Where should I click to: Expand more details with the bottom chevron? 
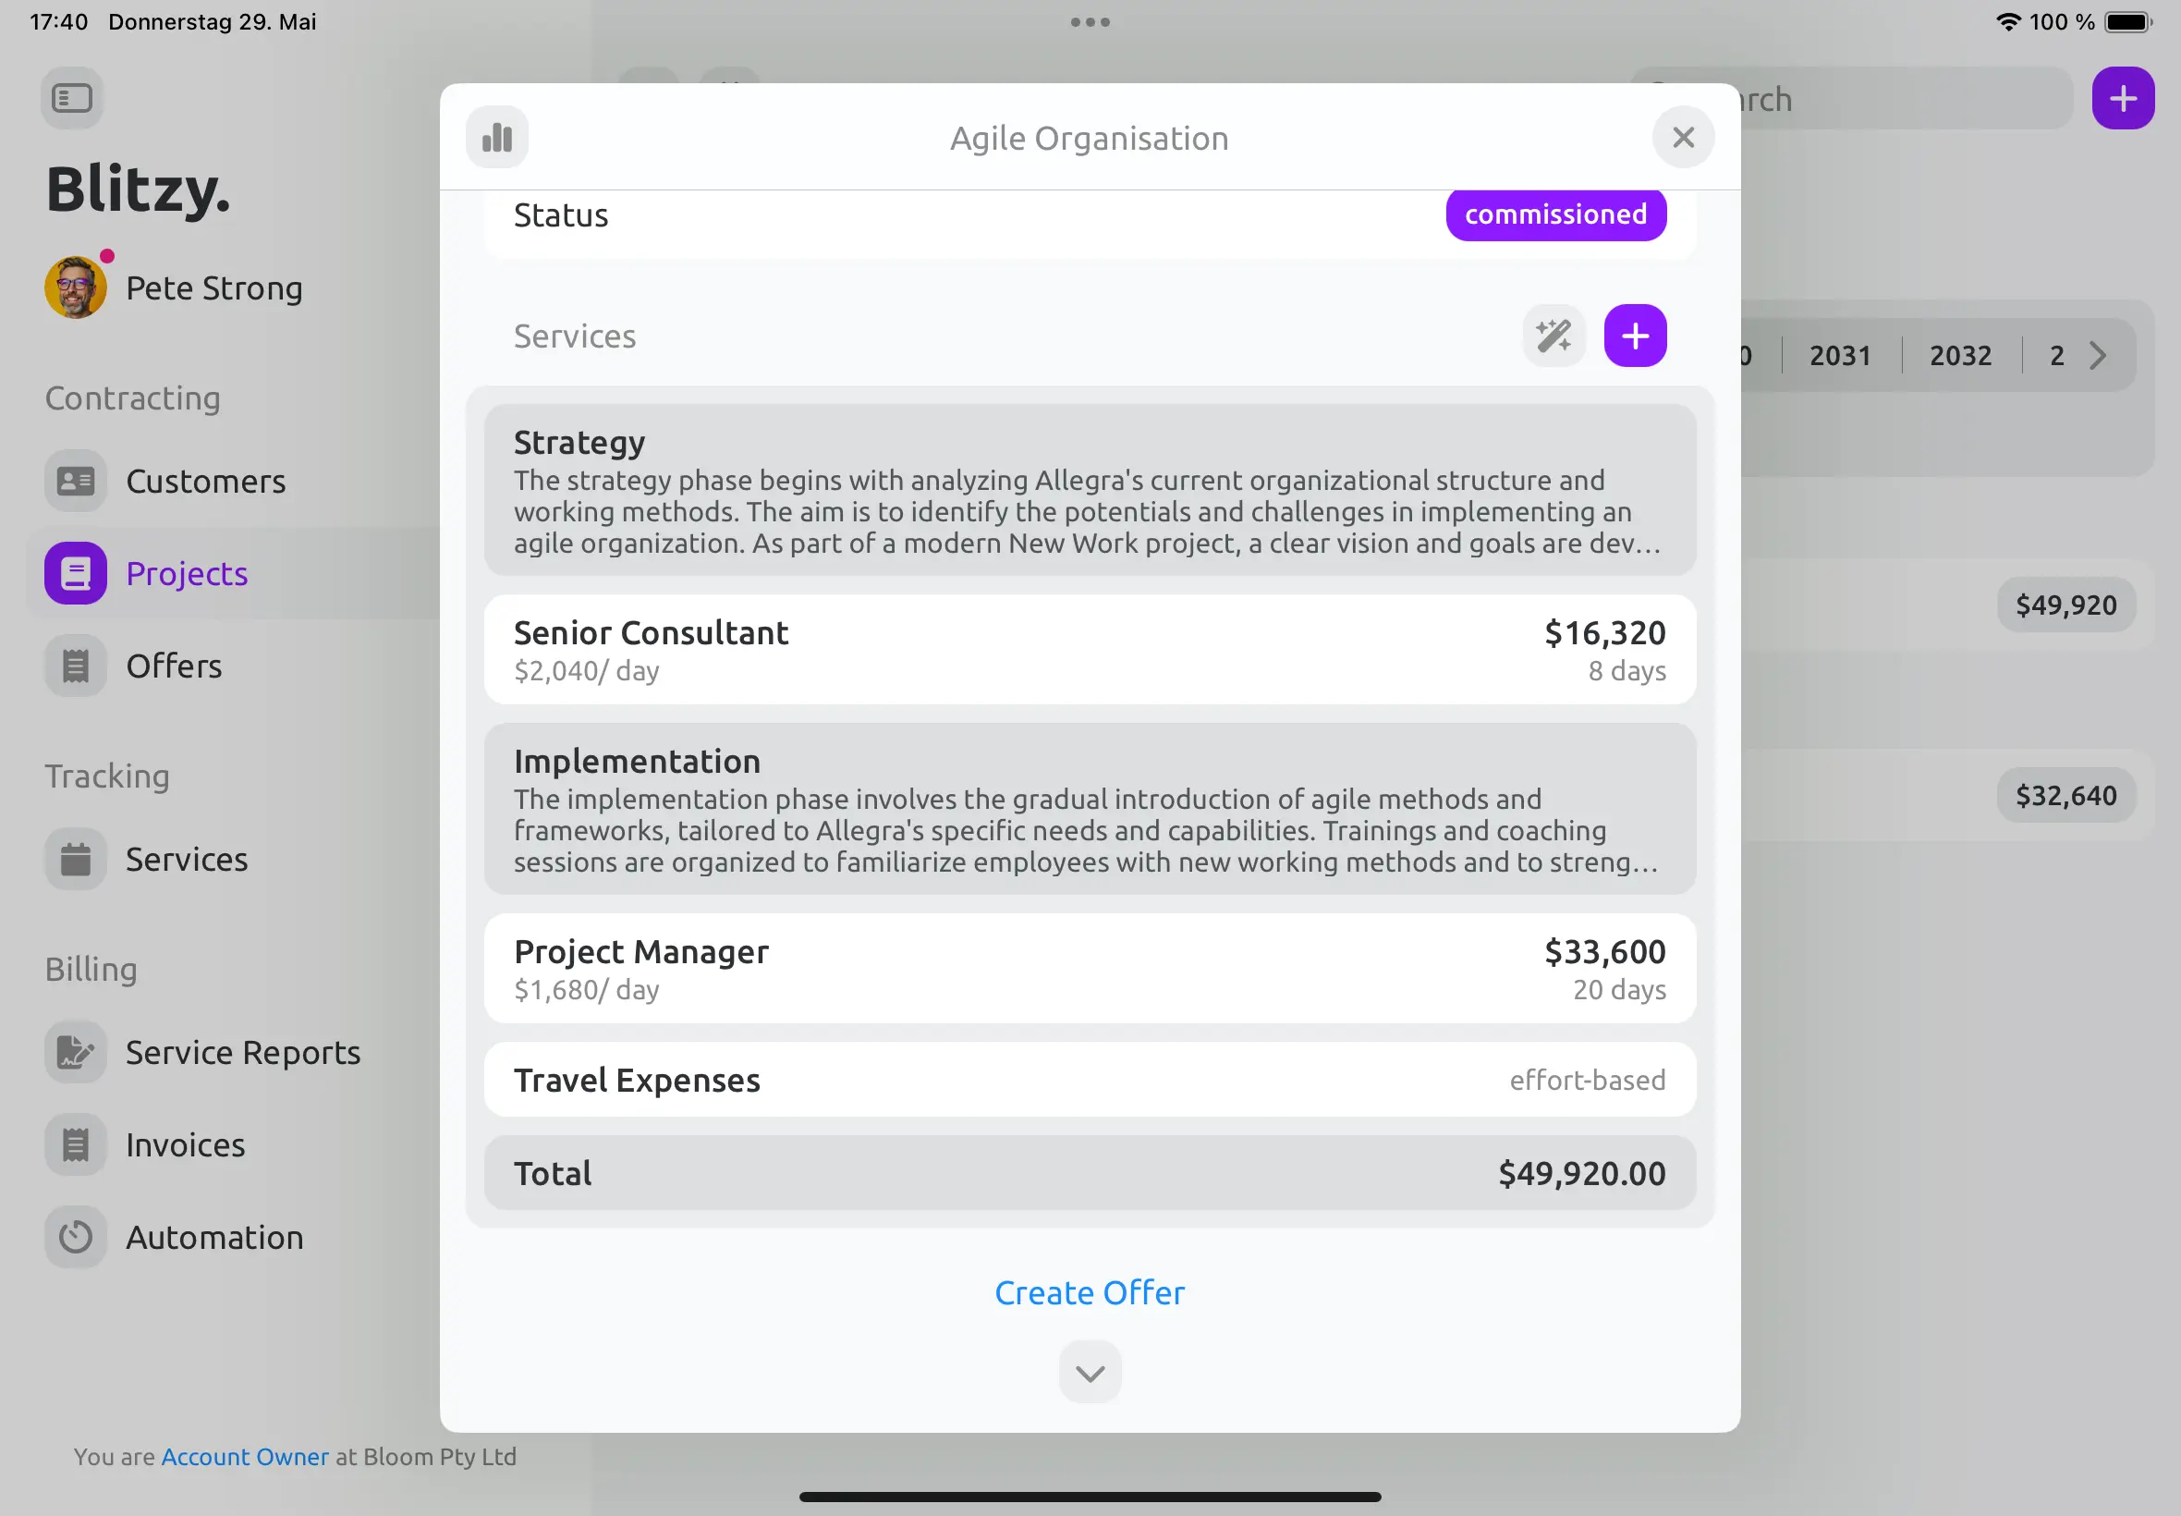point(1090,1373)
